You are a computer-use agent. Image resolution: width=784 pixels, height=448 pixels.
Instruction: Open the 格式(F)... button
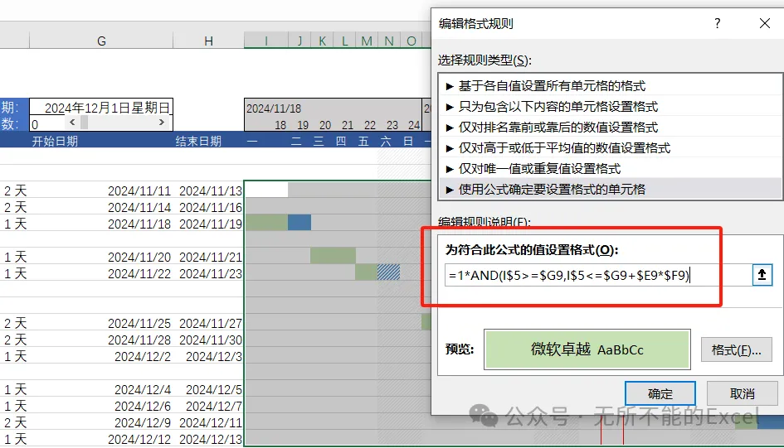(x=736, y=350)
